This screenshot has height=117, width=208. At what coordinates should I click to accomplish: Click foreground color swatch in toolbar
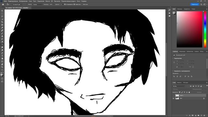[x=1, y=75]
